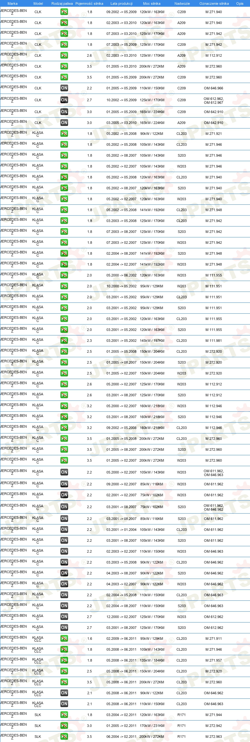Click the petrol icon for CLK 3.5 A209
The image size is (250, 742).
coord(64,66)
